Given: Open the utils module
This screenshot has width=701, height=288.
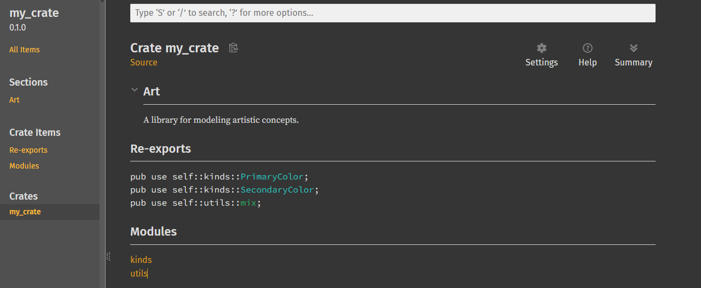Looking at the screenshot, I should (x=139, y=273).
